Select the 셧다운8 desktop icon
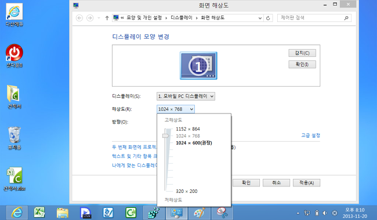The width and height of the screenshot is (377, 220). 14,56
